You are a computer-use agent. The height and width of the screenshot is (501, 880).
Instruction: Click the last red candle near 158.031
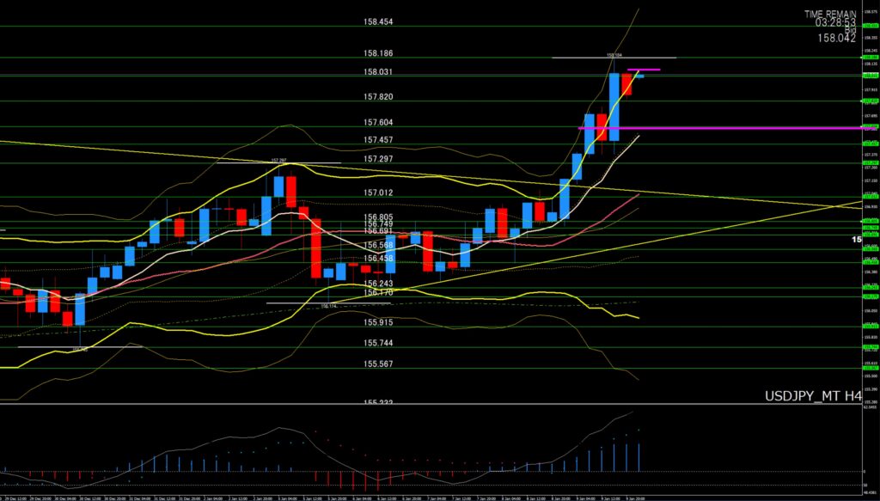(627, 84)
